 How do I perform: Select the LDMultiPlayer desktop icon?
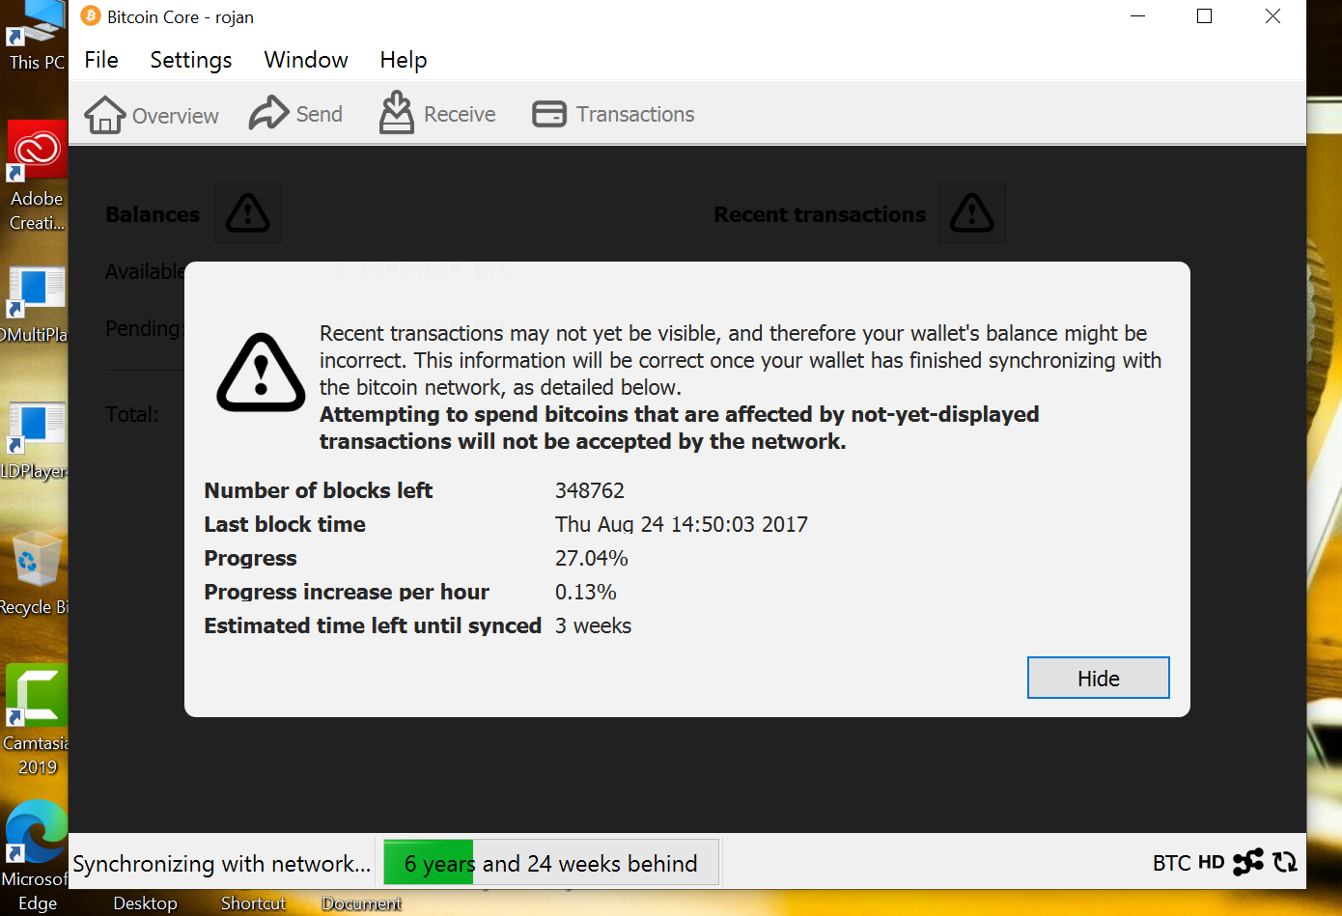[x=36, y=305]
